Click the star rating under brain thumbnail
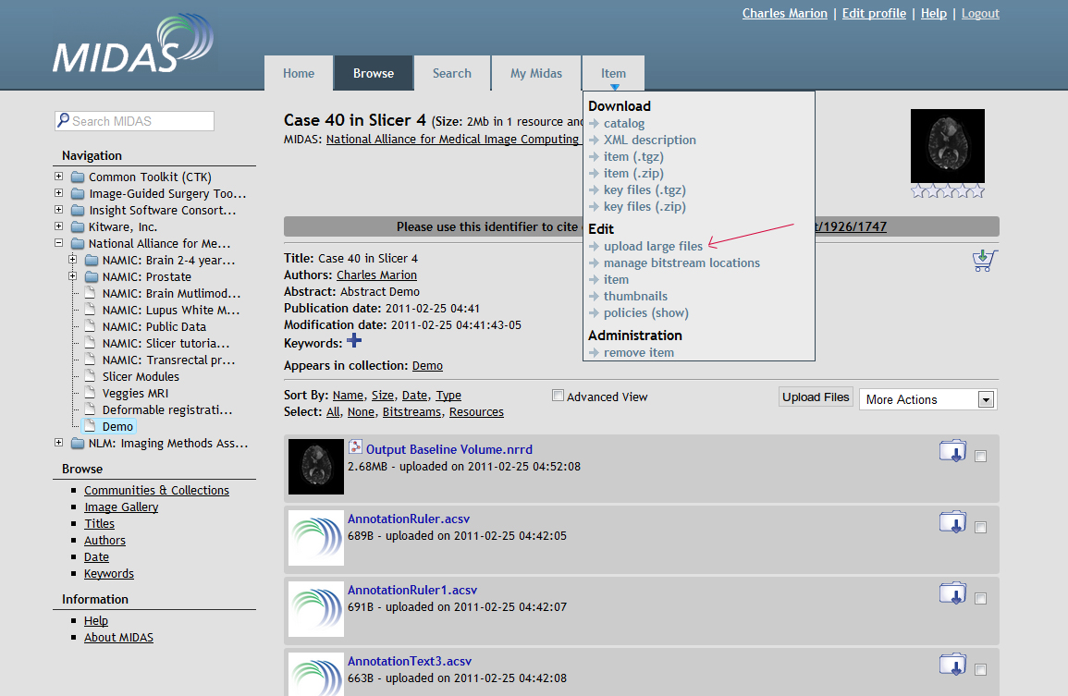 (948, 191)
